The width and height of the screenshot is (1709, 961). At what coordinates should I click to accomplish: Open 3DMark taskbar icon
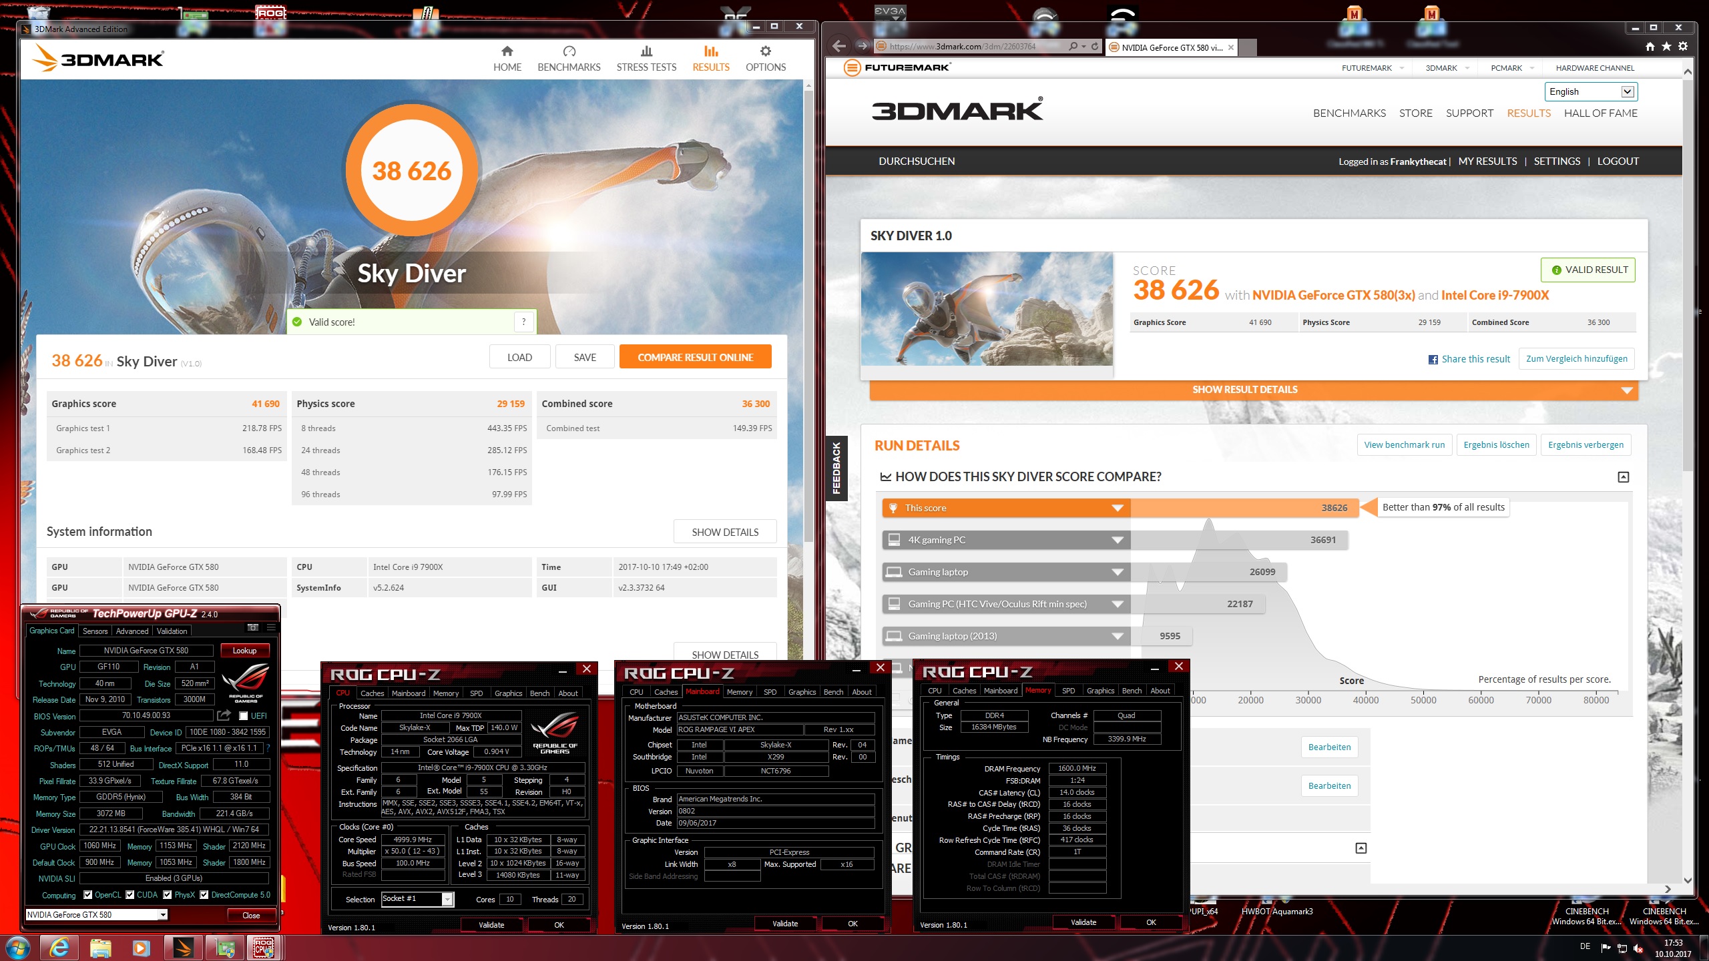(182, 948)
